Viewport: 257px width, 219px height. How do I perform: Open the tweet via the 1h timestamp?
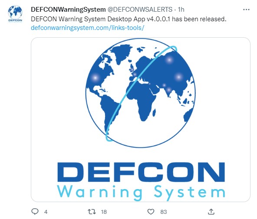[x=181, y=10]
